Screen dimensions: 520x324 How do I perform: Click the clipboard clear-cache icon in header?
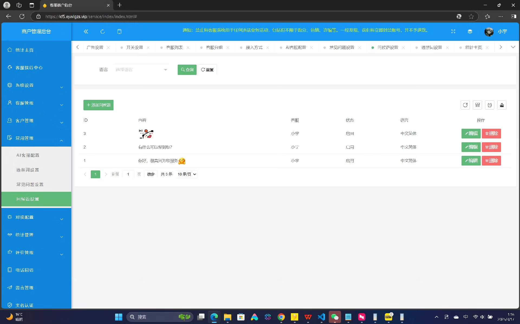[119, 31]
